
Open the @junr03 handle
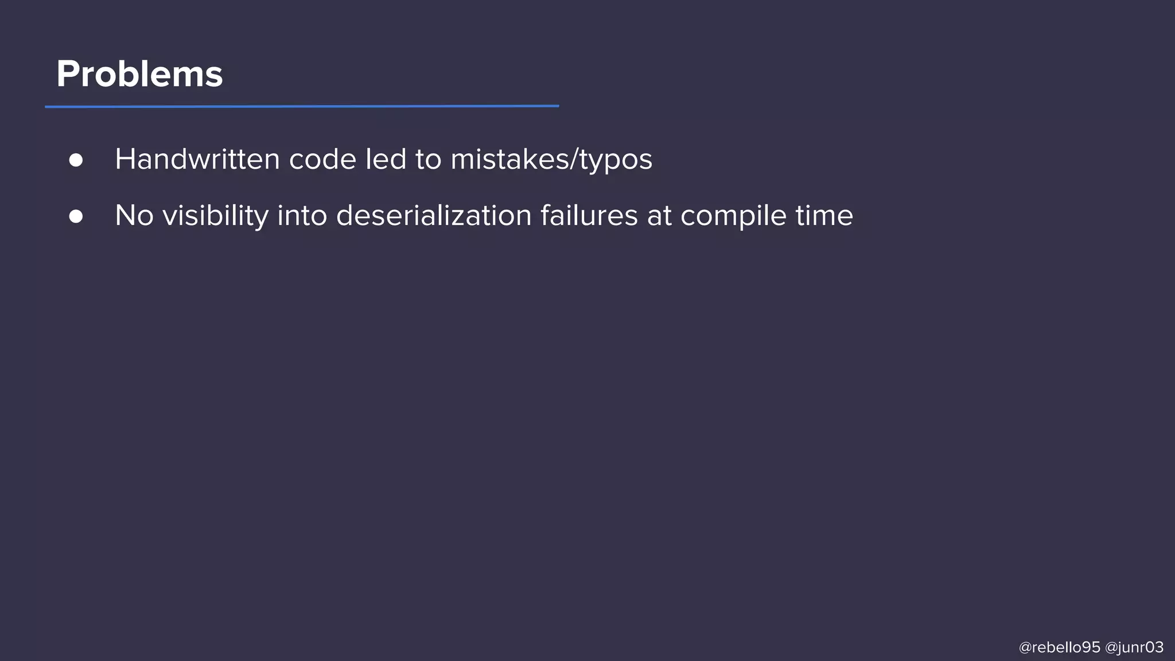tap(1134, 647)
